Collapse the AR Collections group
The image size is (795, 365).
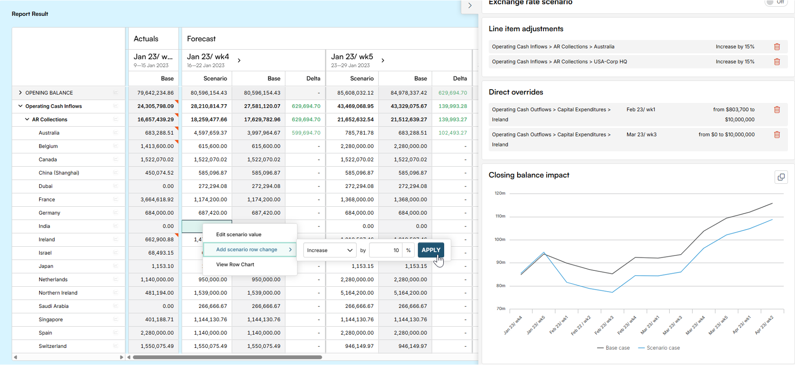pyautogui.click(x=27, y=119)
